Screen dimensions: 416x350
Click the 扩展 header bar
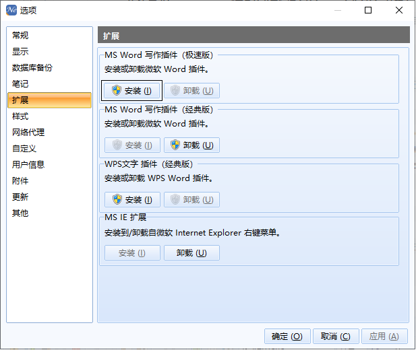254,35
